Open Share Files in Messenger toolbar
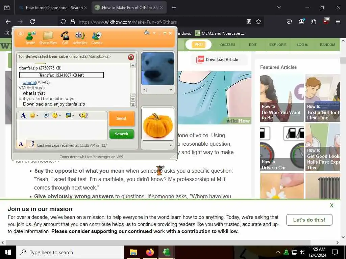 [x=48, y=38]
